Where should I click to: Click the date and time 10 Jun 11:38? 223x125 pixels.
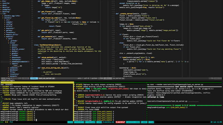216,122
